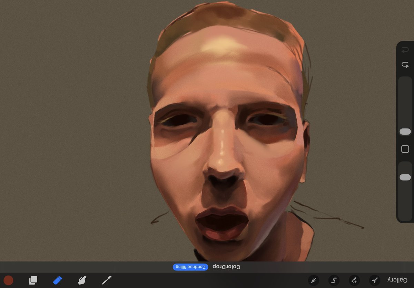This screenshot has width=414, height=288.
Task: Activate the Transform arrow tool
Action: coord(314,280)
